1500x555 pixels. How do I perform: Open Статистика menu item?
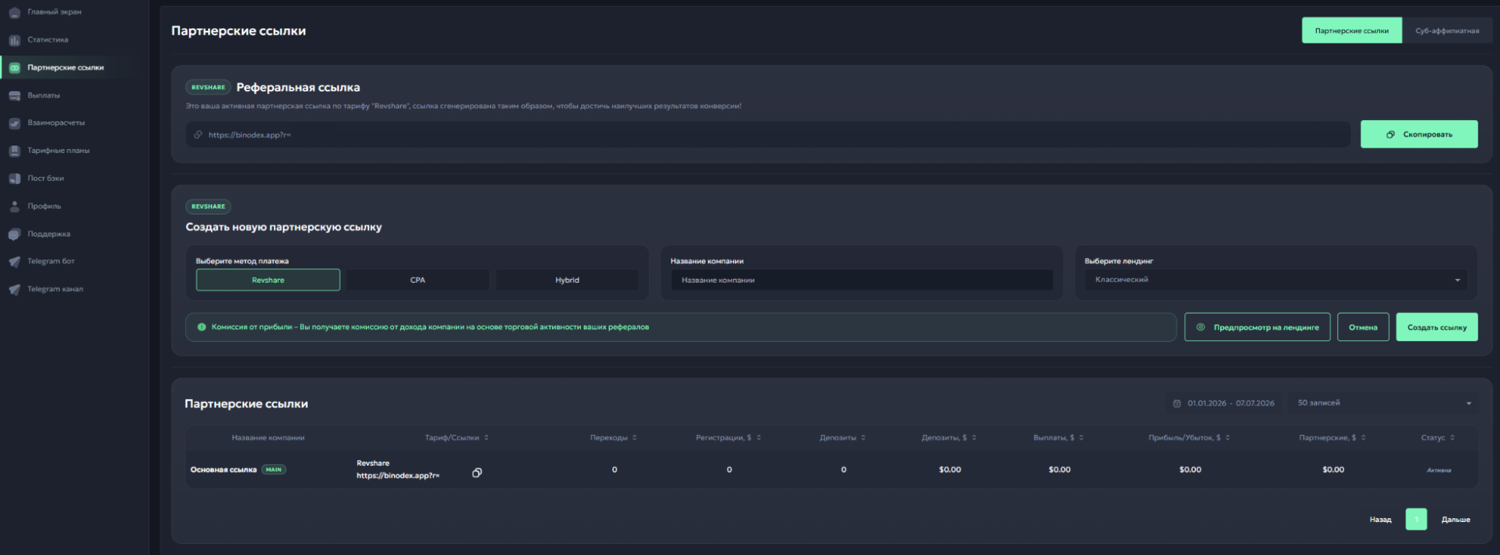click(47, 40)
